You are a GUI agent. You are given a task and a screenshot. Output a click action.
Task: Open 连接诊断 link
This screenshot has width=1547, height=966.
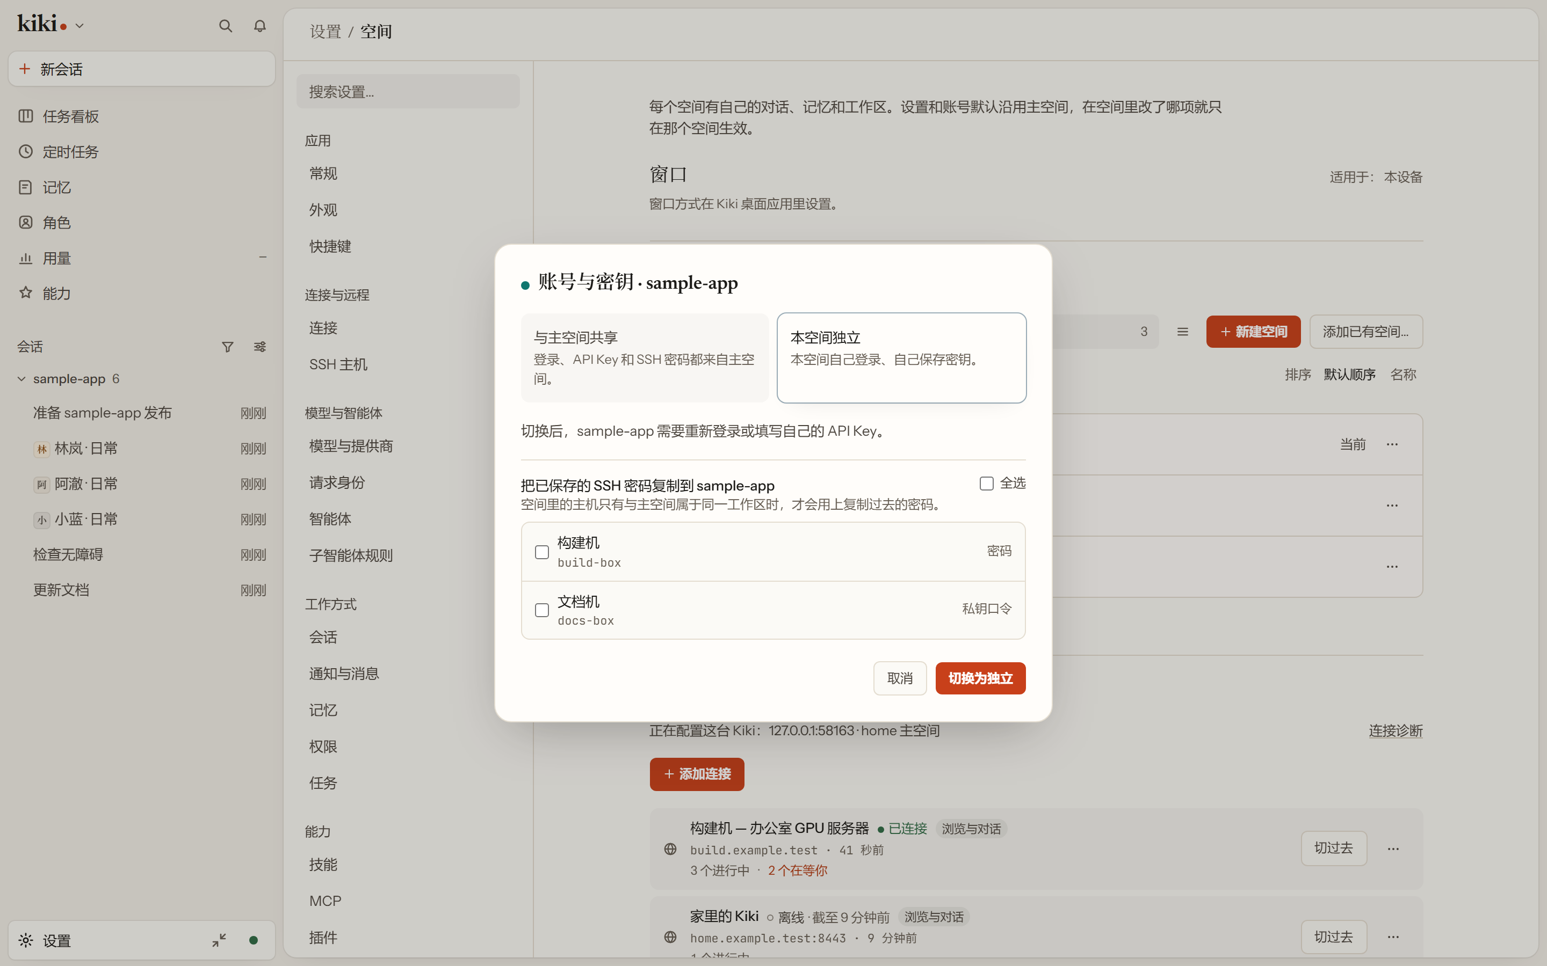(x=1396, y=730)
